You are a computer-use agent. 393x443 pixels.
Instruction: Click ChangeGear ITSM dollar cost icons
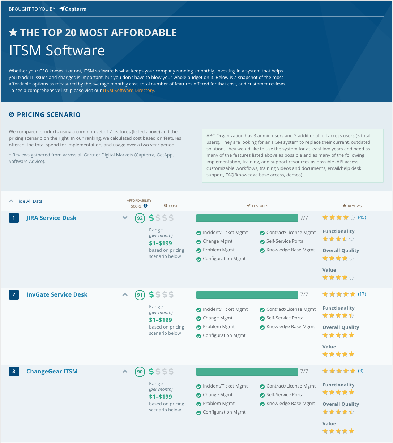pos(161,372)
